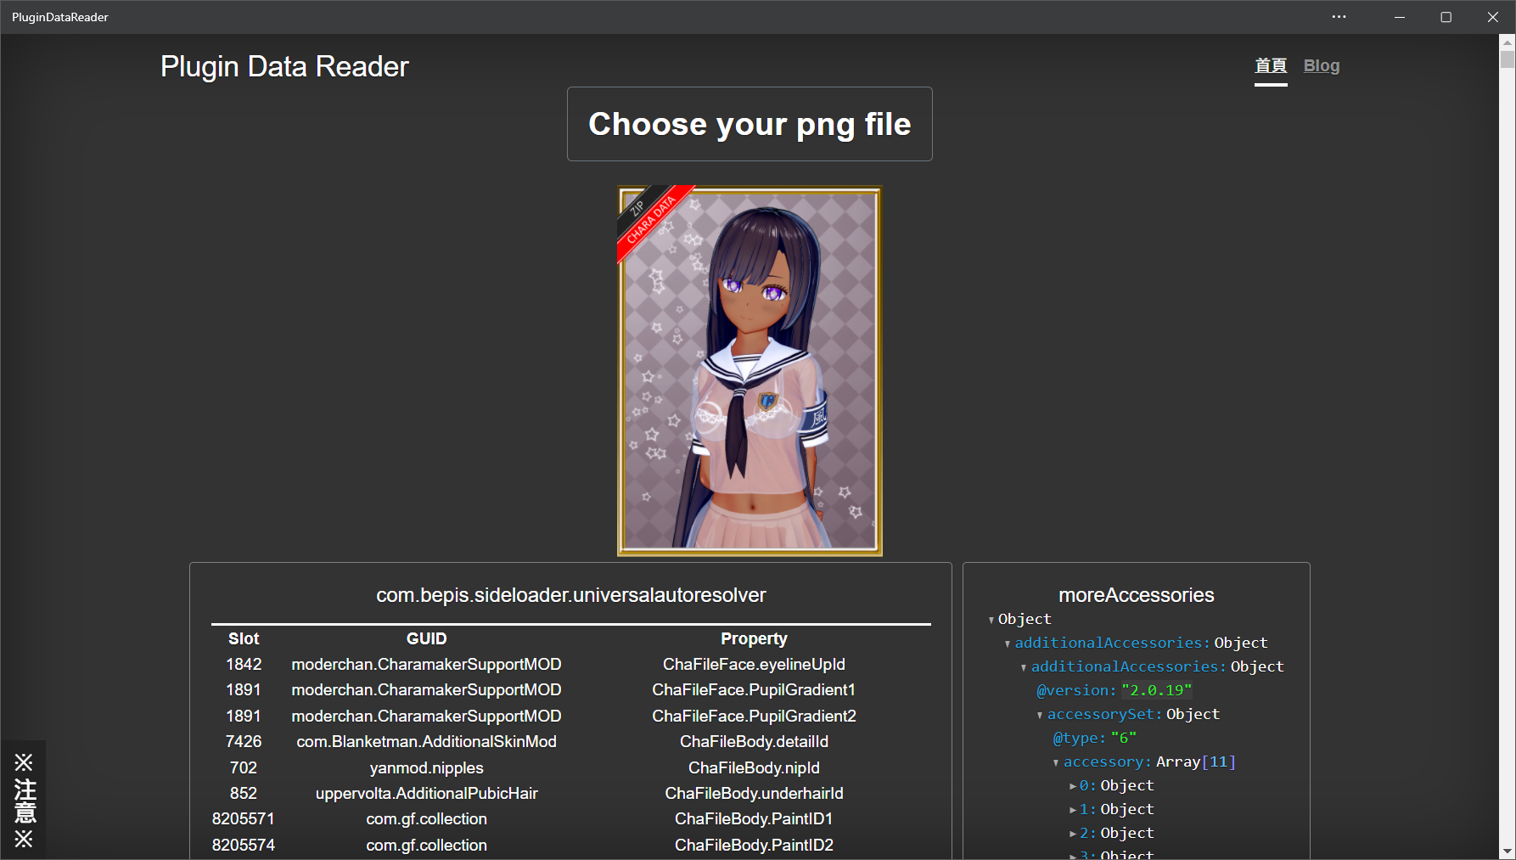This screenshot has height=860, width=1516.
Task: Select the version value "2.0.19"
Action: coord(1156,690)
